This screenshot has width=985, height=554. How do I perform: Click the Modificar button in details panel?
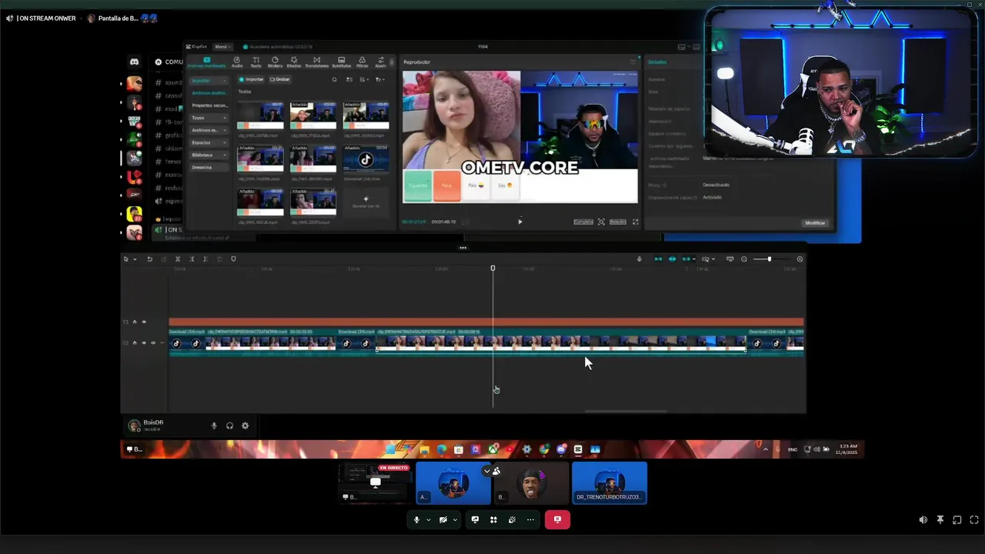click(815, 223)
